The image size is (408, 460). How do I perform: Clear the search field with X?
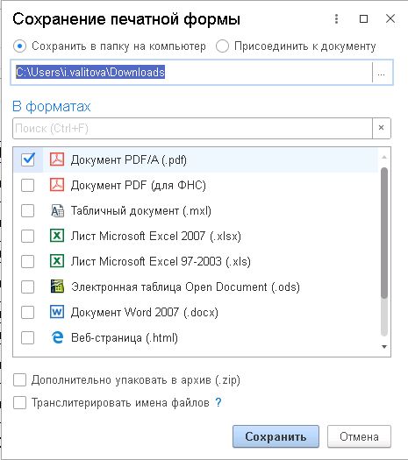(382, 128)
